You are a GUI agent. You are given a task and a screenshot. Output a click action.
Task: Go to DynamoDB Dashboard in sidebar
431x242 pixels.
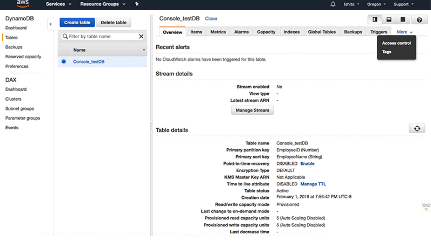(16, 28)
